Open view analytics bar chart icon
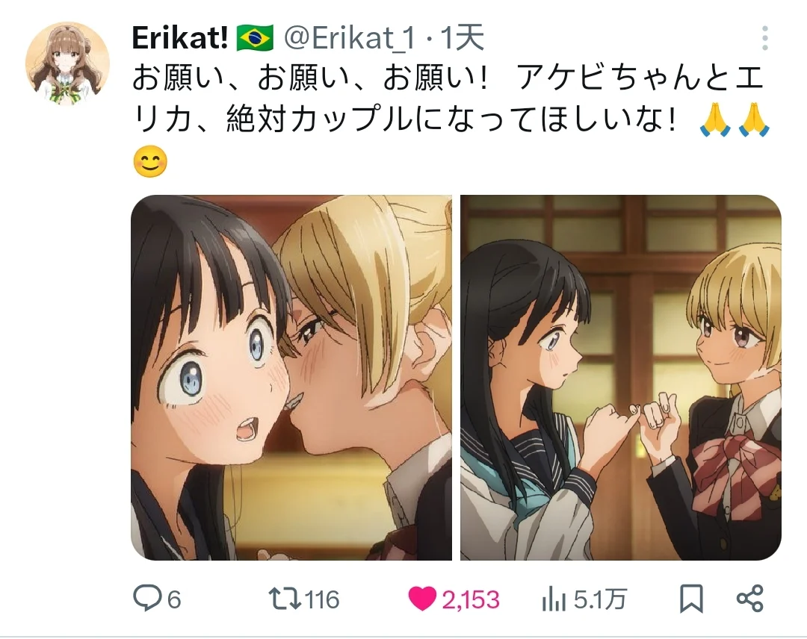Viewport: 807px width, 639px height. coord(554,599)
